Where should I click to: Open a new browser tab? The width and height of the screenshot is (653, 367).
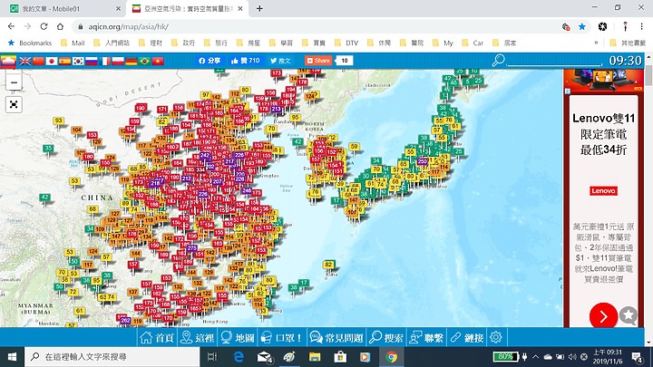pos(259,9)
